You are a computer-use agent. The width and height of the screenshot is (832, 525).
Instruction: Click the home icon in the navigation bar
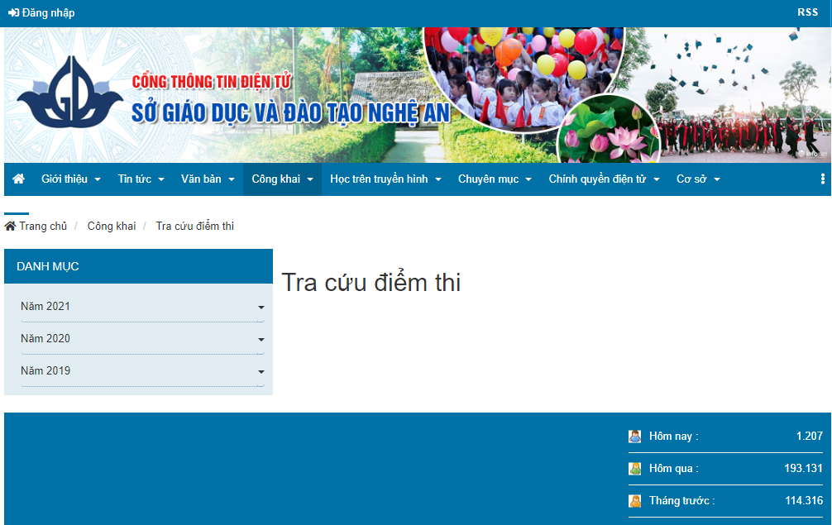tap(18, 179)
